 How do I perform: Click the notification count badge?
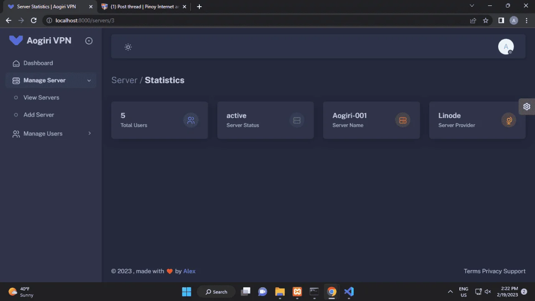[x=524, y=291]
